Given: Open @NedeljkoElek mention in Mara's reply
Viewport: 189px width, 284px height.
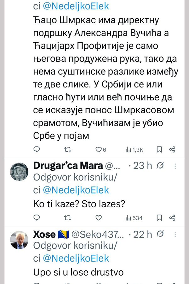Looking at the screenshot, I should 75,190.
